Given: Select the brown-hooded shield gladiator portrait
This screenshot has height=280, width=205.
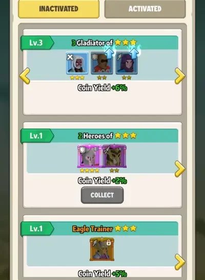Looking at the screenshot, I should tap(101, 63).
